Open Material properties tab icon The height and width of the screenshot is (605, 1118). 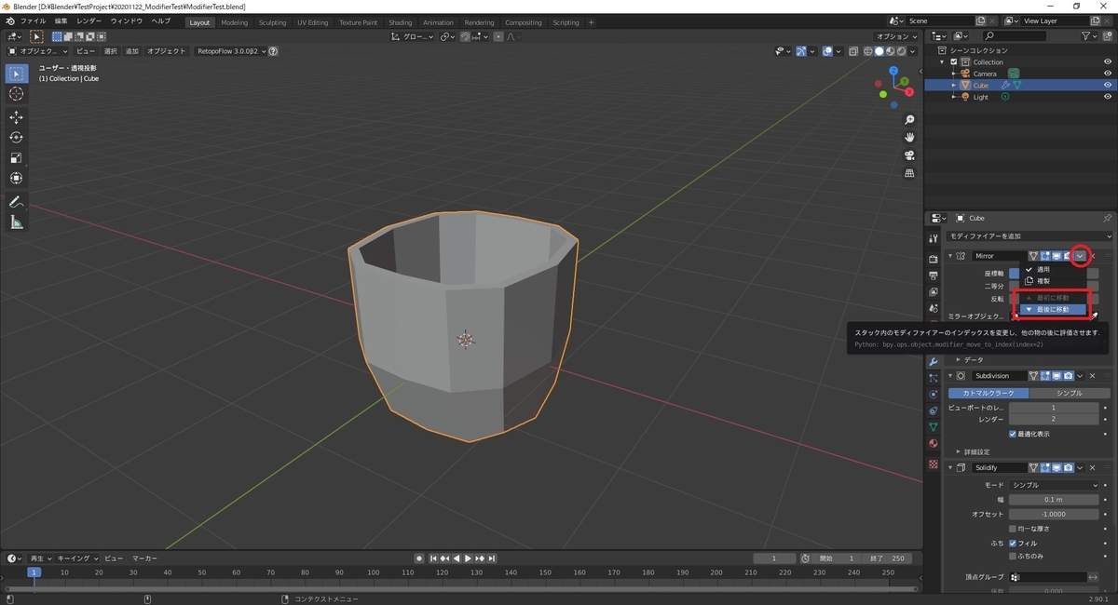[x=934, y=443]
